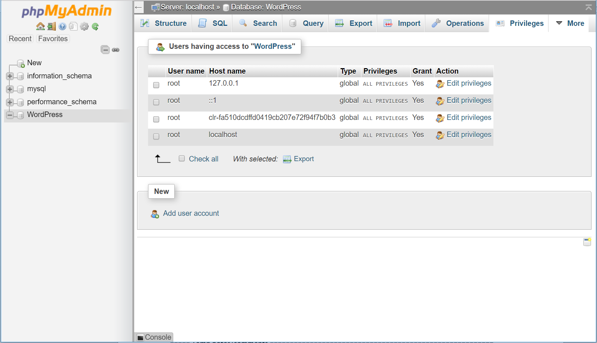Open the Import tab
This screenshot has width=597, height=343.
[402, 23]
